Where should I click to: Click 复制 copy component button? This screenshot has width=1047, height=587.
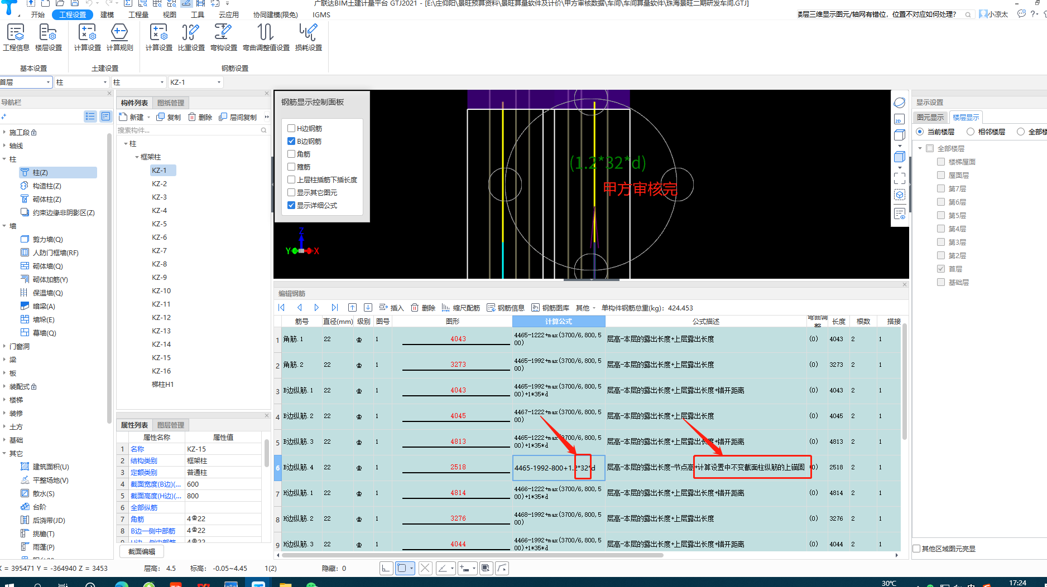[169, 117]
